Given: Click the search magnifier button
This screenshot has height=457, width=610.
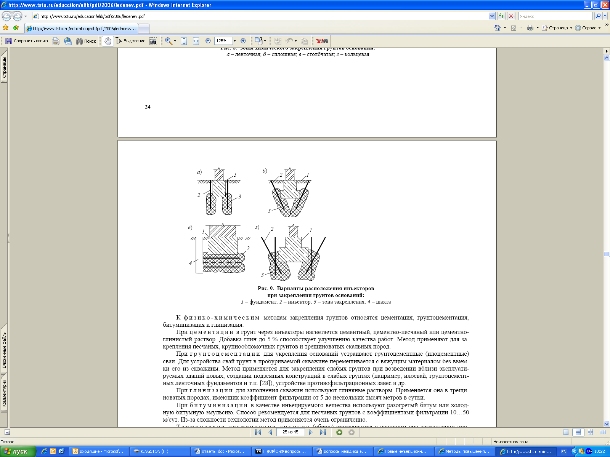Looking at the screenshot, I should [x=598, y=16].
